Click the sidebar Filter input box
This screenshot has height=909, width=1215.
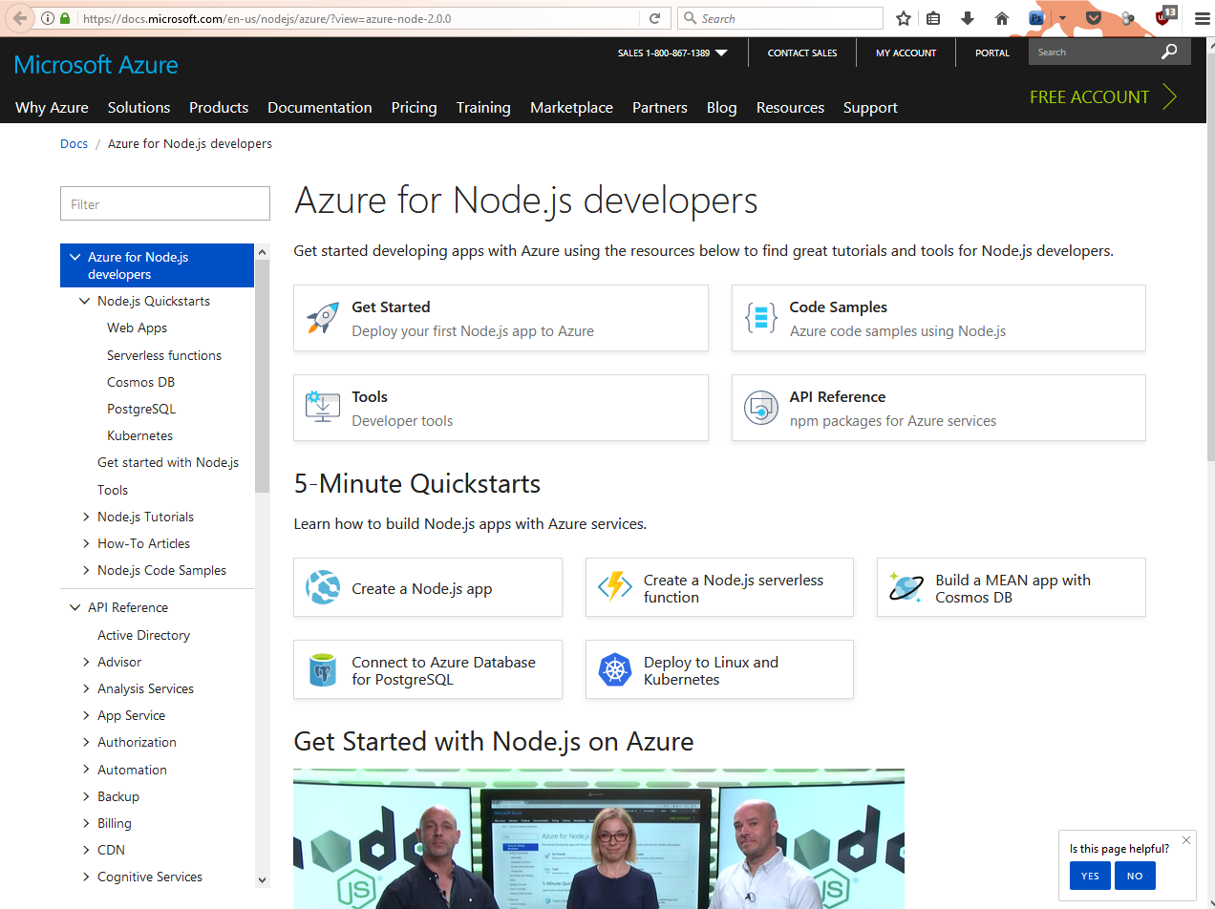click(165, 204)
